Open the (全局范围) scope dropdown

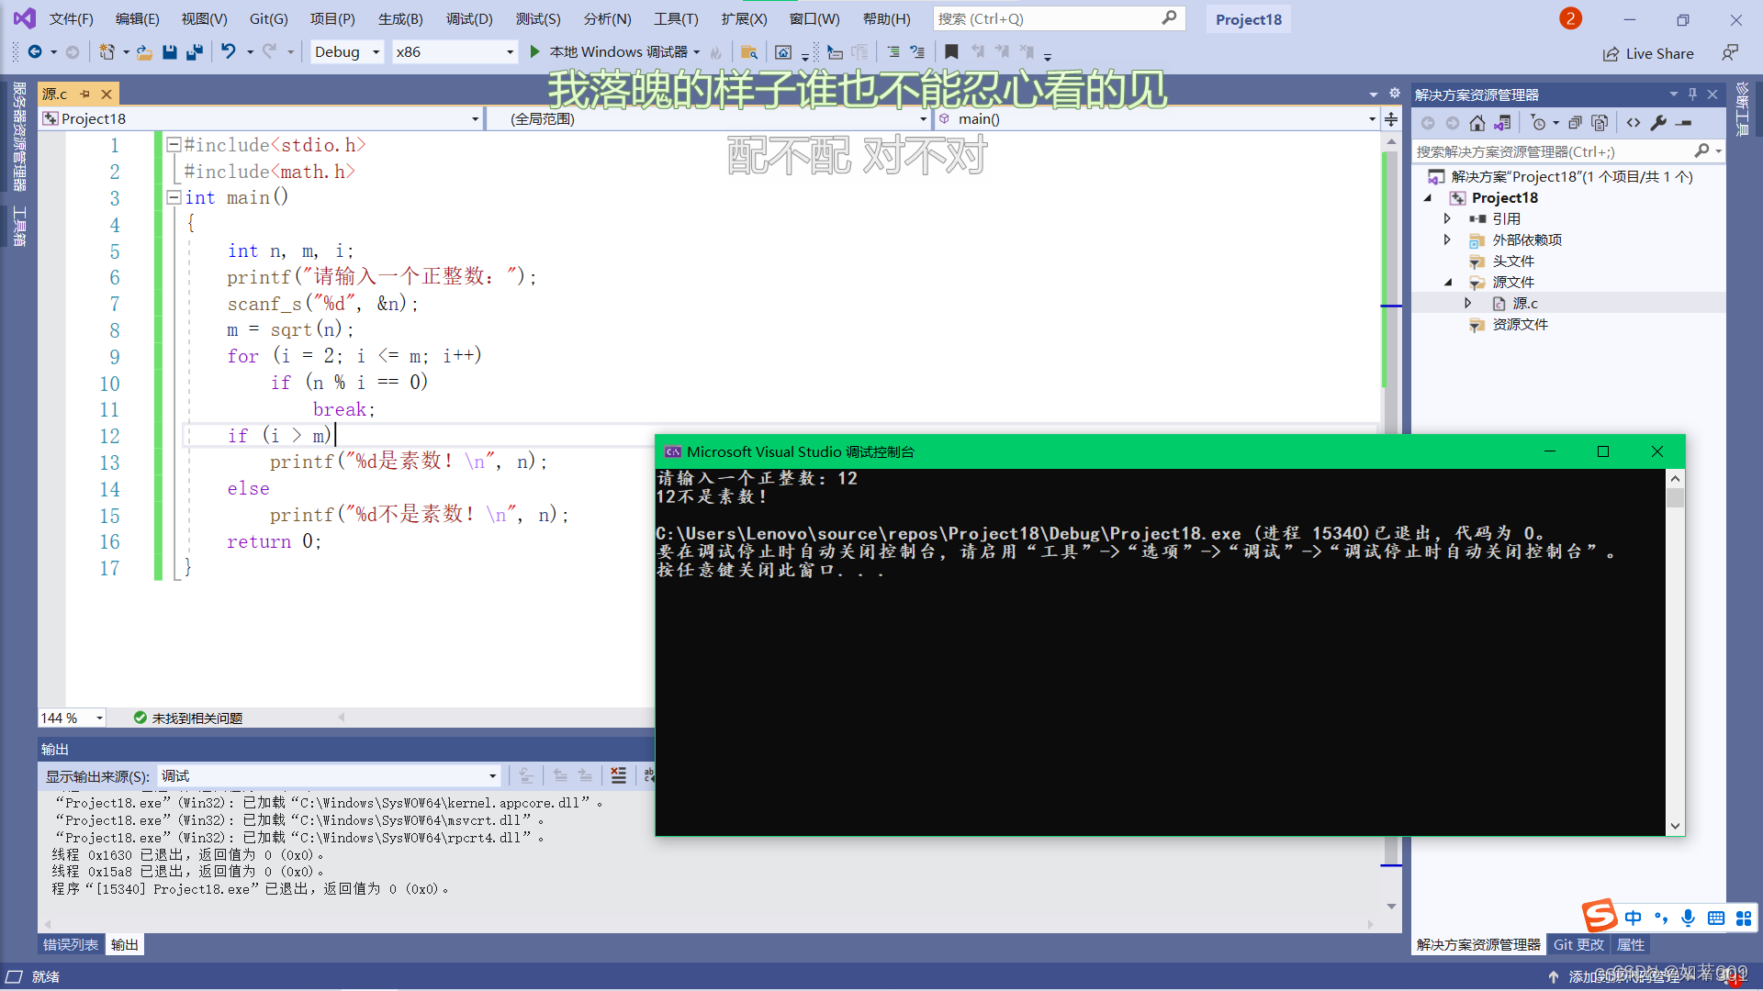coord(708,119)
